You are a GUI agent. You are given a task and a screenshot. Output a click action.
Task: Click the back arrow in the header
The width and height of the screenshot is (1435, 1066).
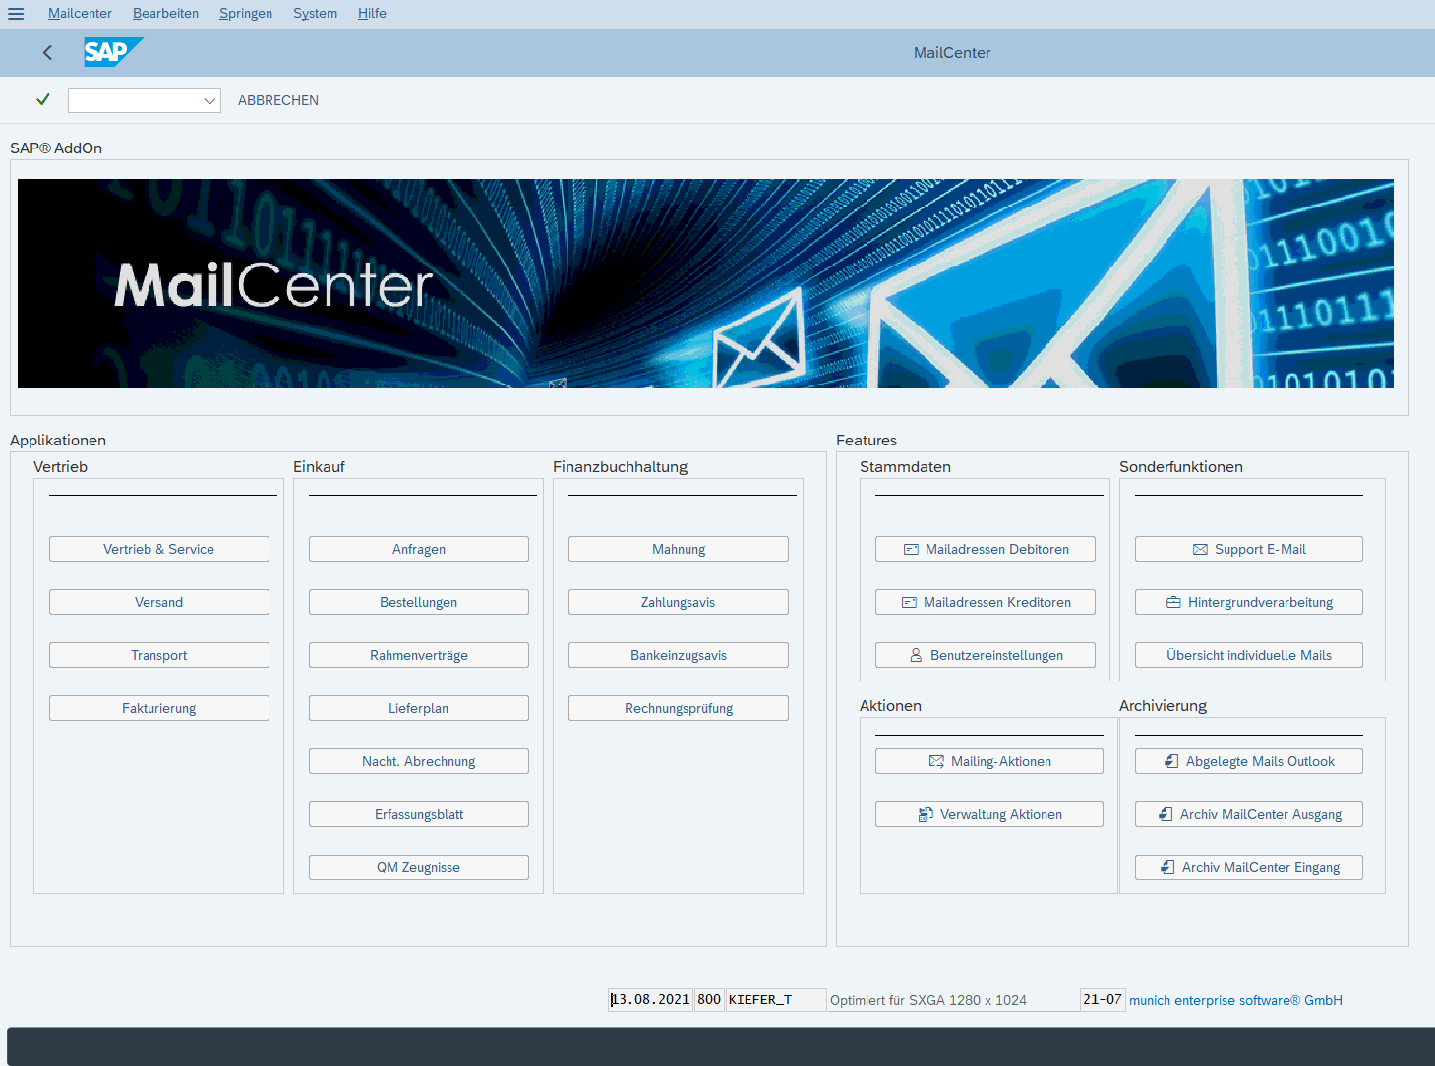coord(46,52)
